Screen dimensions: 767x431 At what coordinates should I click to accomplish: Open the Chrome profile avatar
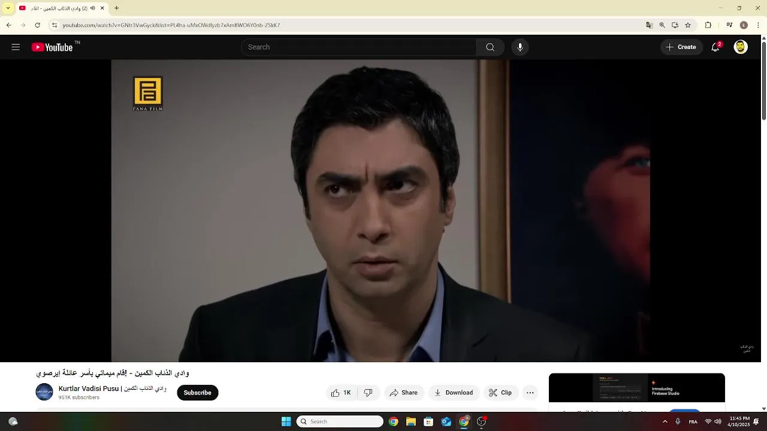744,25
